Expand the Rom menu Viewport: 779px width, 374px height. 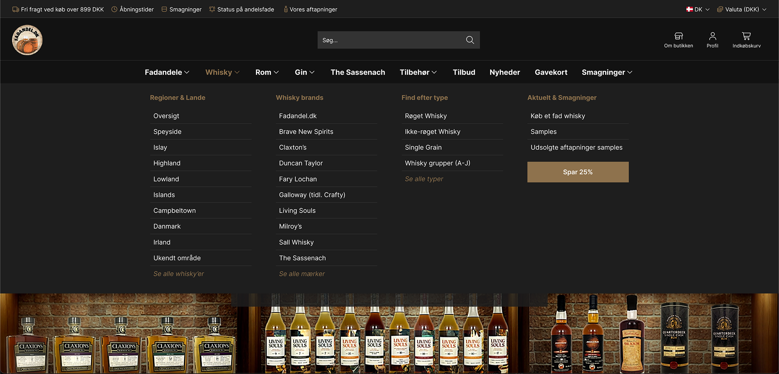tap(267, 72)
